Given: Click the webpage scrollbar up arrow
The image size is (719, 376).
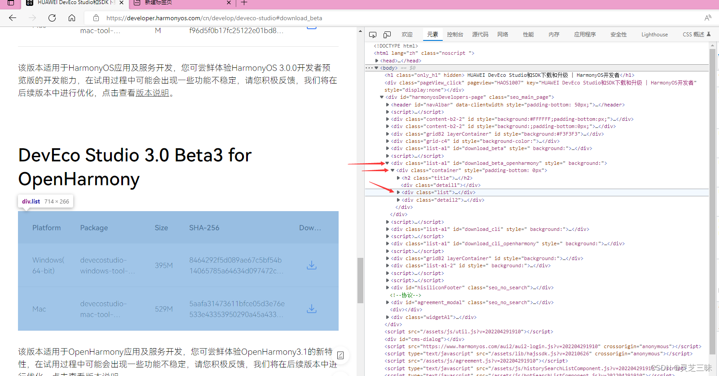Looking at the screenshot, I should click(360, 31).
